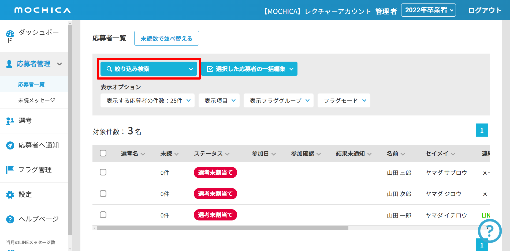Click the flag icon for フラグ管理
This screenshot has width=510, height=251.
(10, 170)
